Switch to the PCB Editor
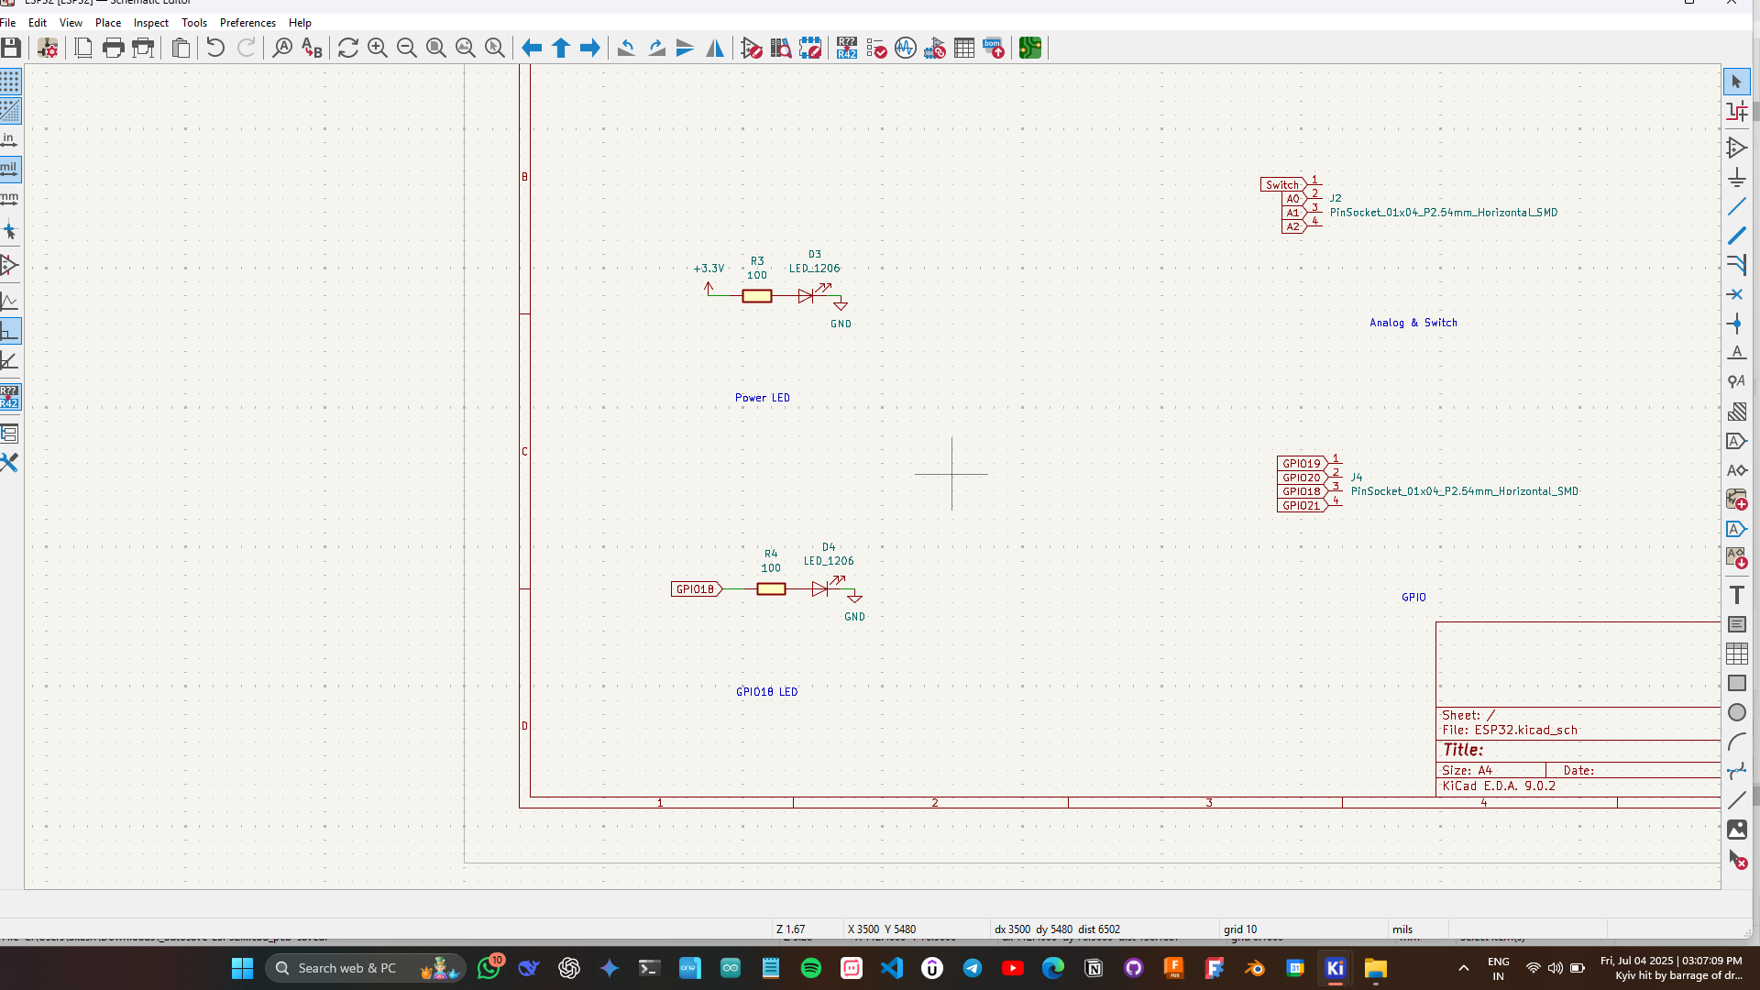This screenshot has width=1760, height=990. point(1030,48)
